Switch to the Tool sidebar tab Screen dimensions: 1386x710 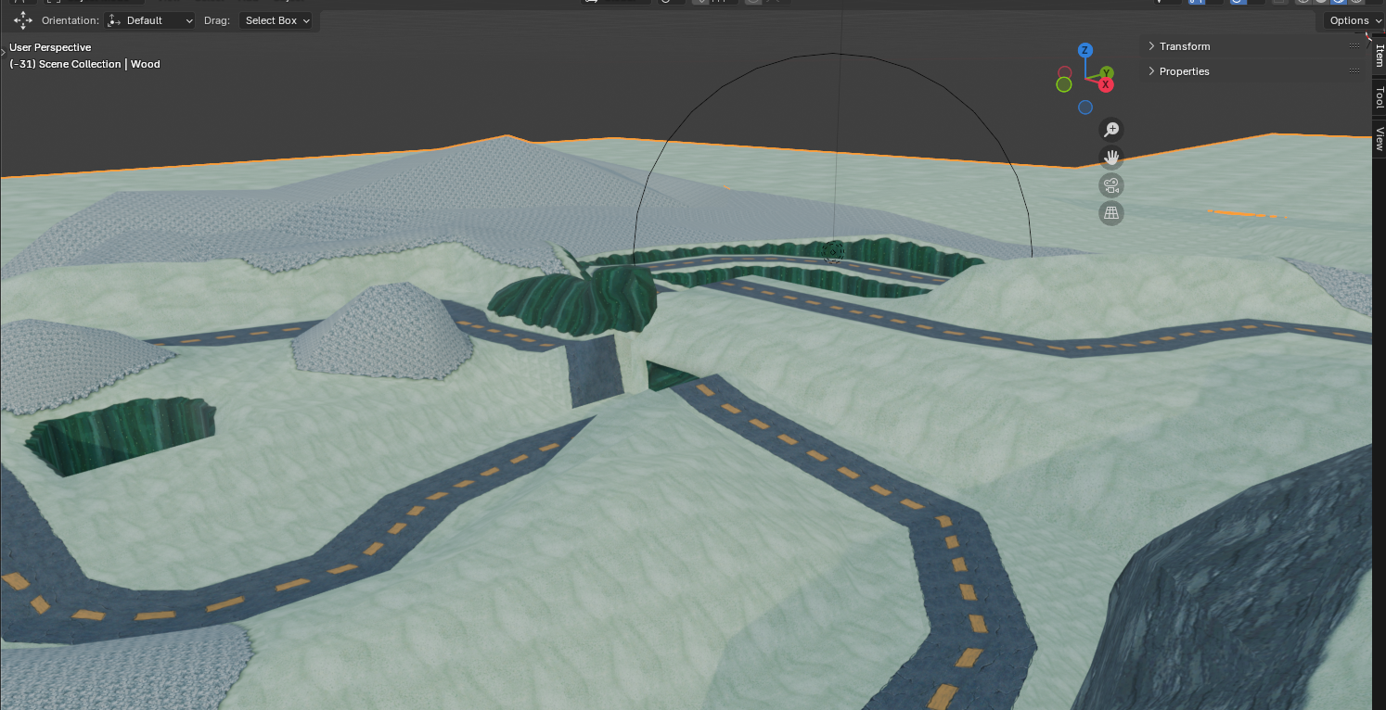click(1380, 96)
